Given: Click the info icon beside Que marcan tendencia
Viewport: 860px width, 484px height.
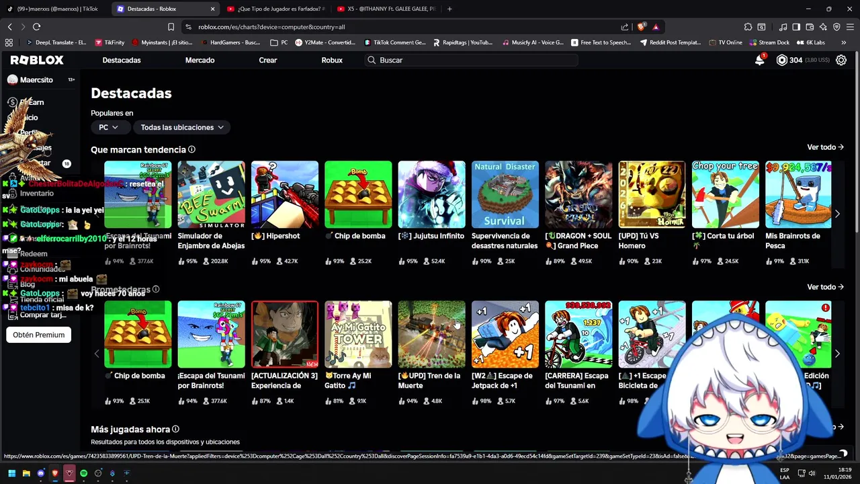Looking at the screenshot, I should pos(191,149).
